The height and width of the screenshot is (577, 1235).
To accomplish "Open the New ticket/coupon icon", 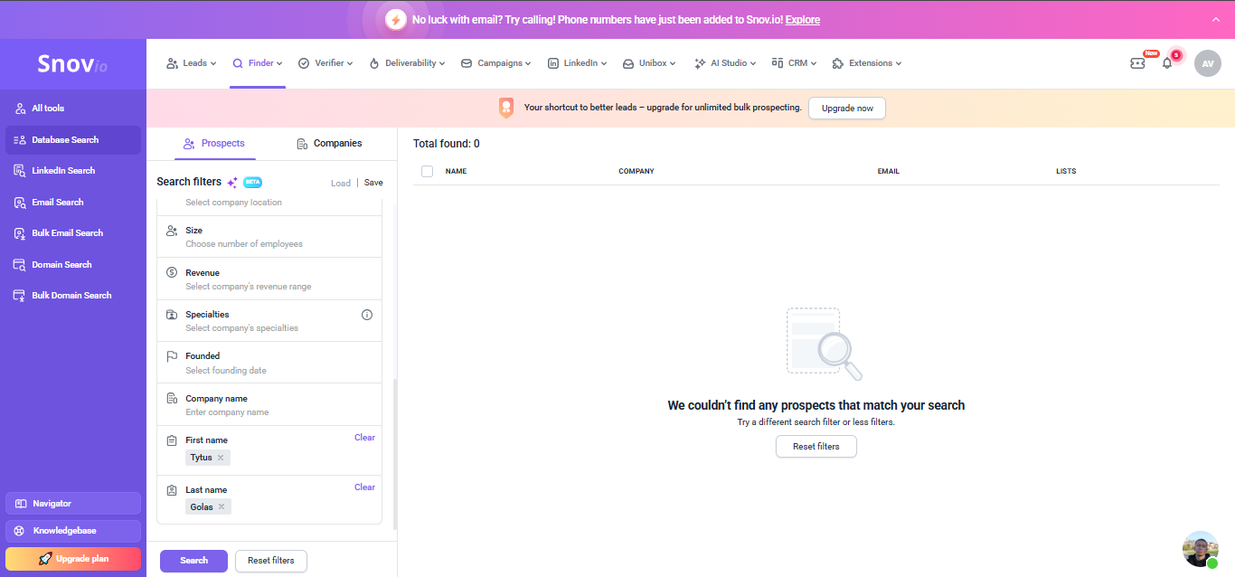I will (1137, 63).
